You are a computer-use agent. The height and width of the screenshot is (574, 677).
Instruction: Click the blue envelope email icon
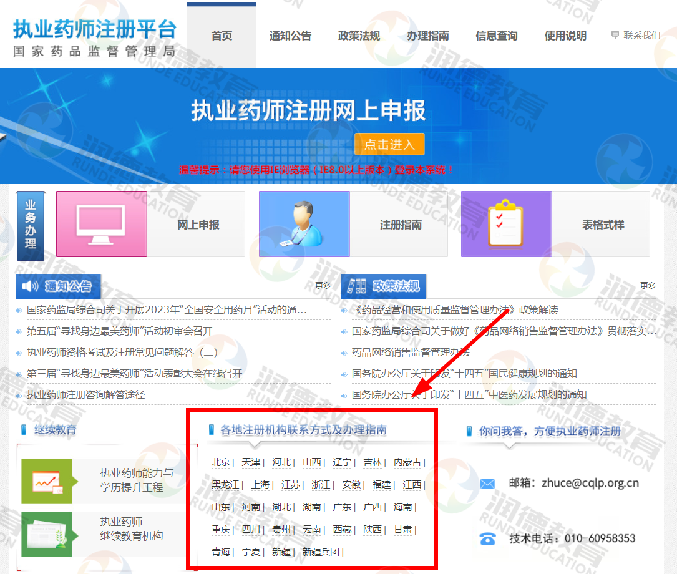(x=487, y=484)
